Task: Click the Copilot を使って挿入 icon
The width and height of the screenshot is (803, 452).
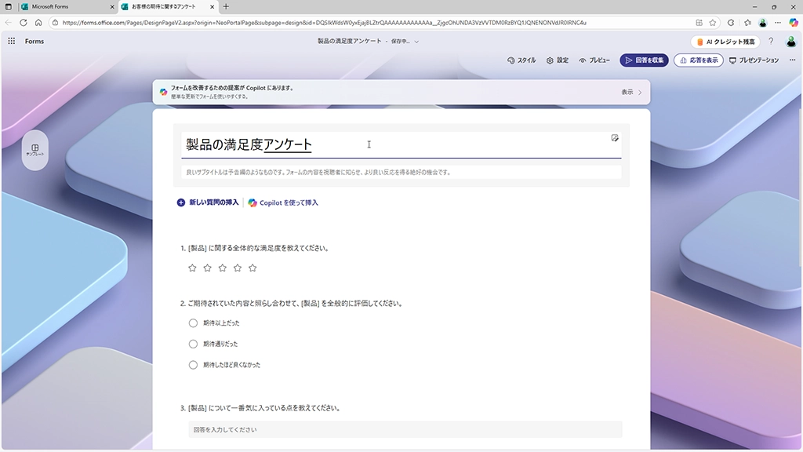Action: tap(253, 202)
